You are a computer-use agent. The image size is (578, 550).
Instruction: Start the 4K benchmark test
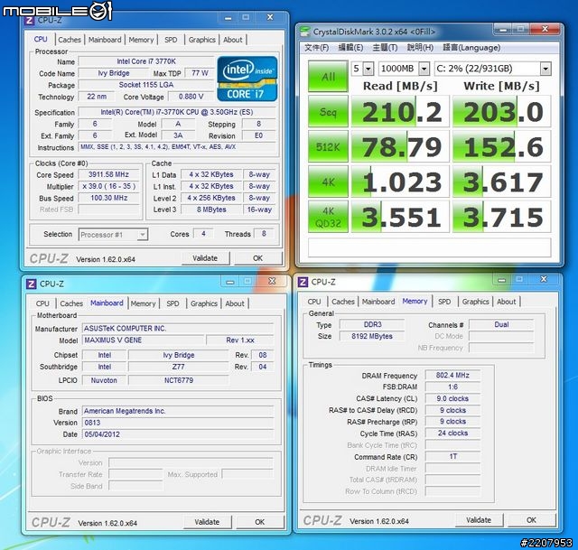tap(328, 182)
